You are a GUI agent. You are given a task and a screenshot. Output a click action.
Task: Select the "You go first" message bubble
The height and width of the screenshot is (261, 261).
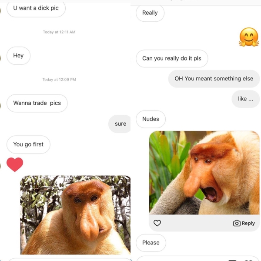click(x=28, y=144)
